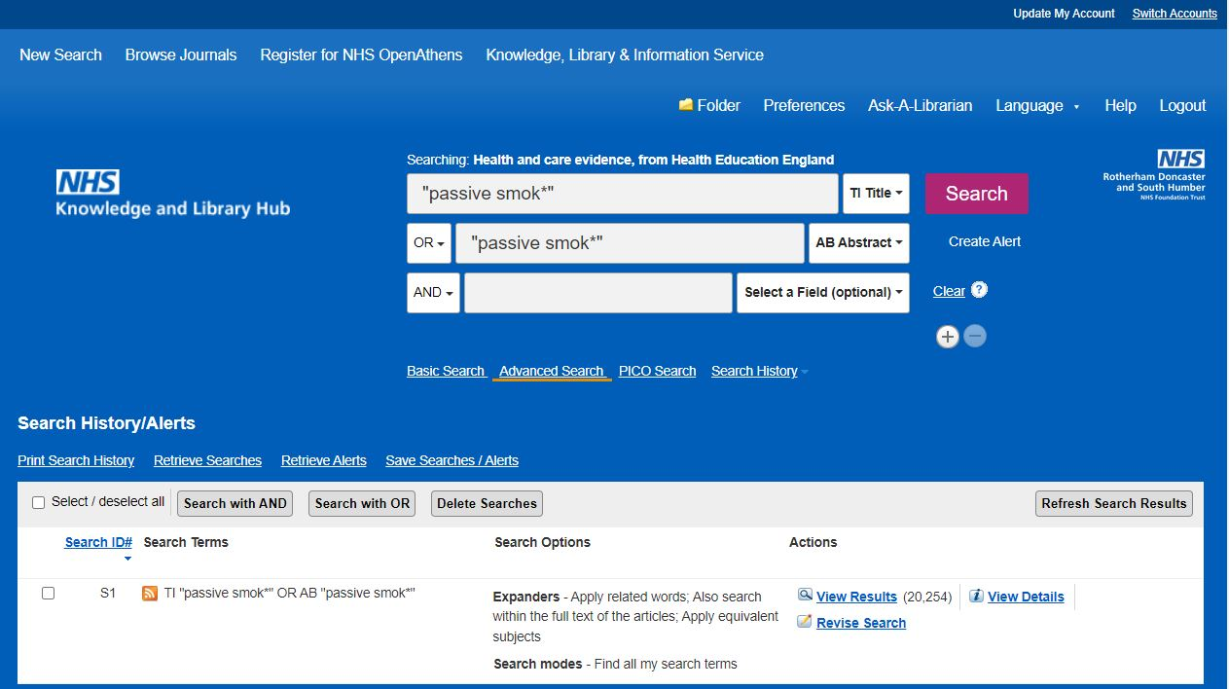
Task: Change the AND boolean operator dropdown
Action: [x=434, y=293]
